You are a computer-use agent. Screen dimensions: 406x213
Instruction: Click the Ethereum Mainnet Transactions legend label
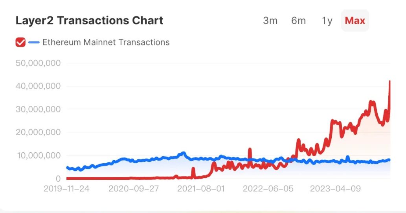[x=106, y=42]
